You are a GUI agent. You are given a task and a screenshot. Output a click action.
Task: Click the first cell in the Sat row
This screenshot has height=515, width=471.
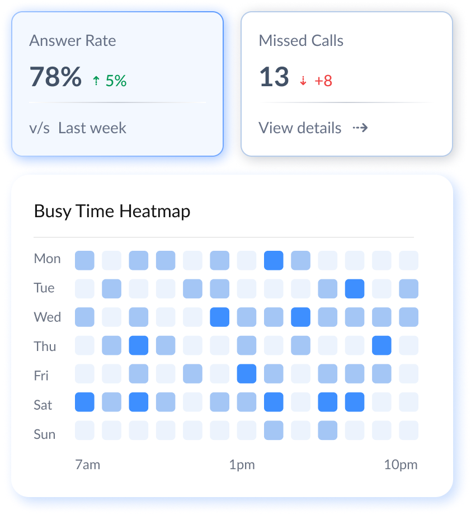click(84, 402)
